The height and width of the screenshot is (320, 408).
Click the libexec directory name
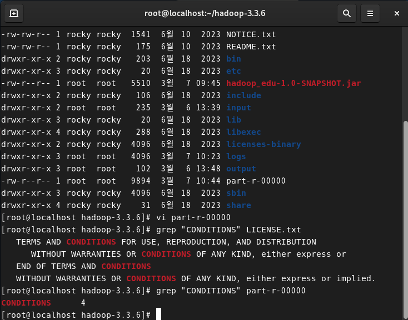[x=243, y=132]
